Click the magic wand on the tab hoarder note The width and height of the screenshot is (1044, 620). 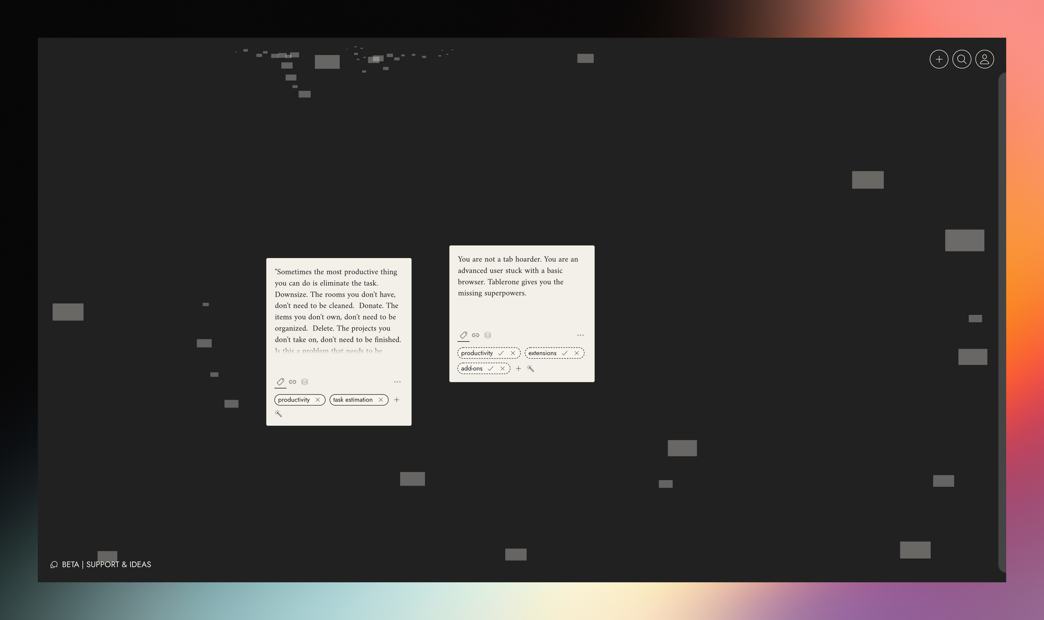tap(531, 368)
